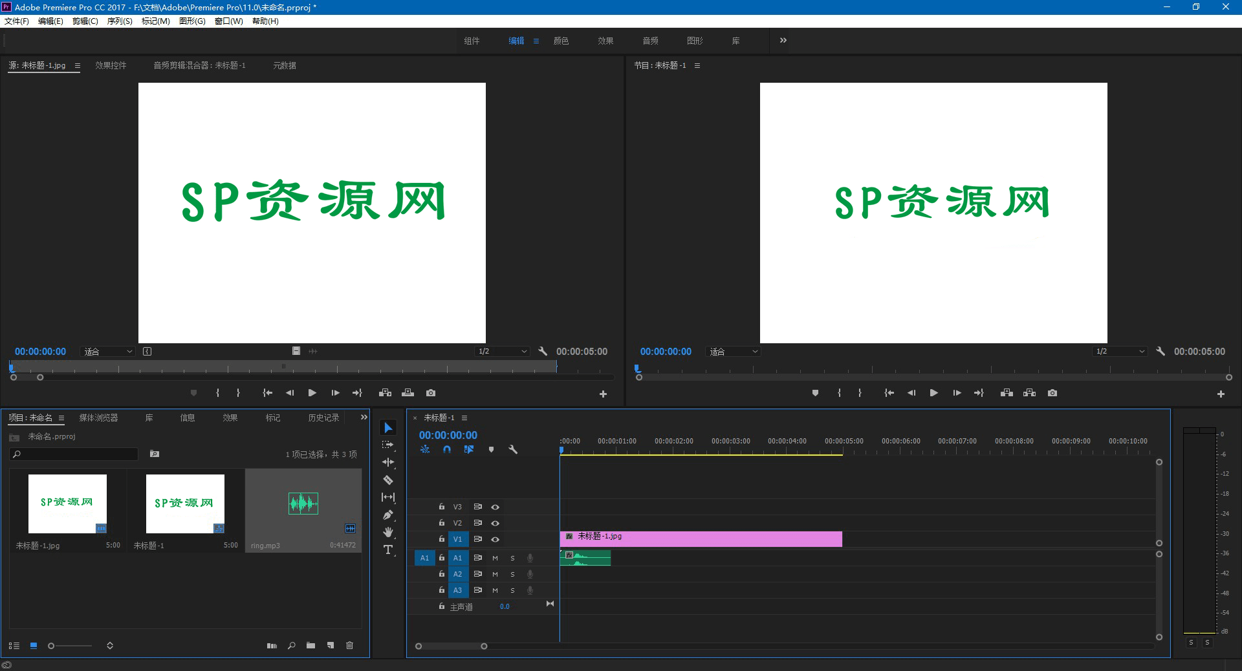Switch to 效果 workspace
This screenshot has width=1242, height=671.
pyautogui.click(x=605, y=41)
